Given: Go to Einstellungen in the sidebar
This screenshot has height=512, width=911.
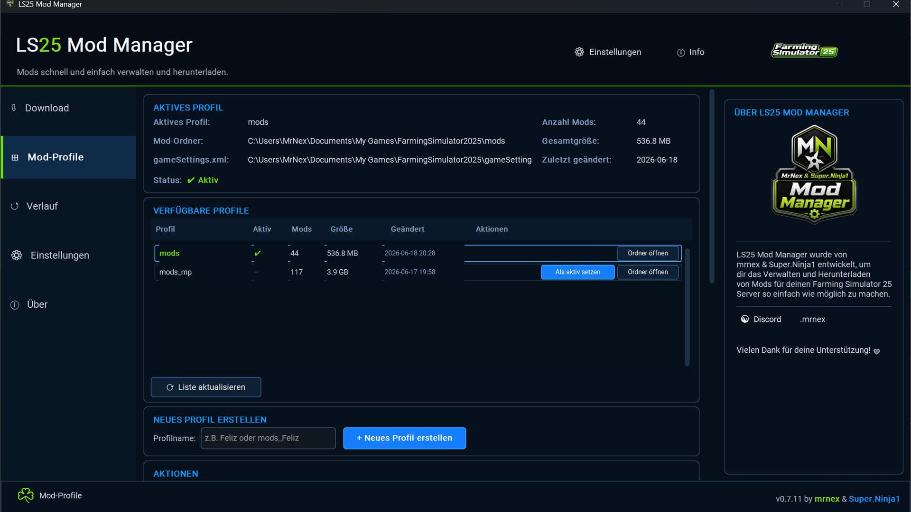Looking at the screenshot, I should coord(68,255).
